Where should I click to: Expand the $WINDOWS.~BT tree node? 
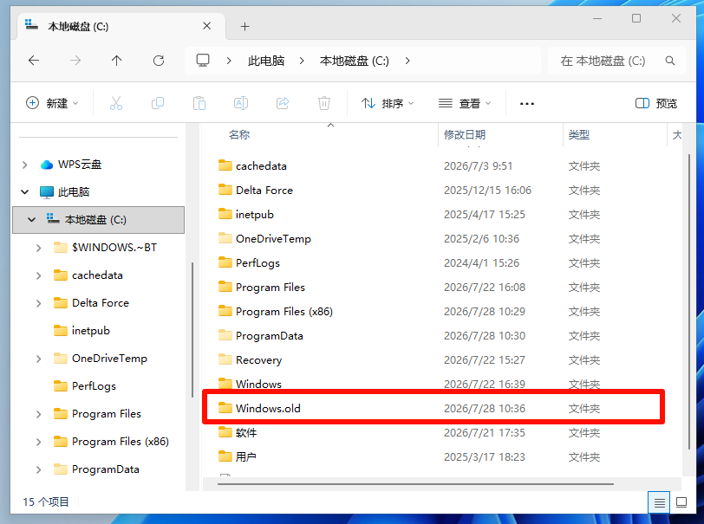pos(39,247)
